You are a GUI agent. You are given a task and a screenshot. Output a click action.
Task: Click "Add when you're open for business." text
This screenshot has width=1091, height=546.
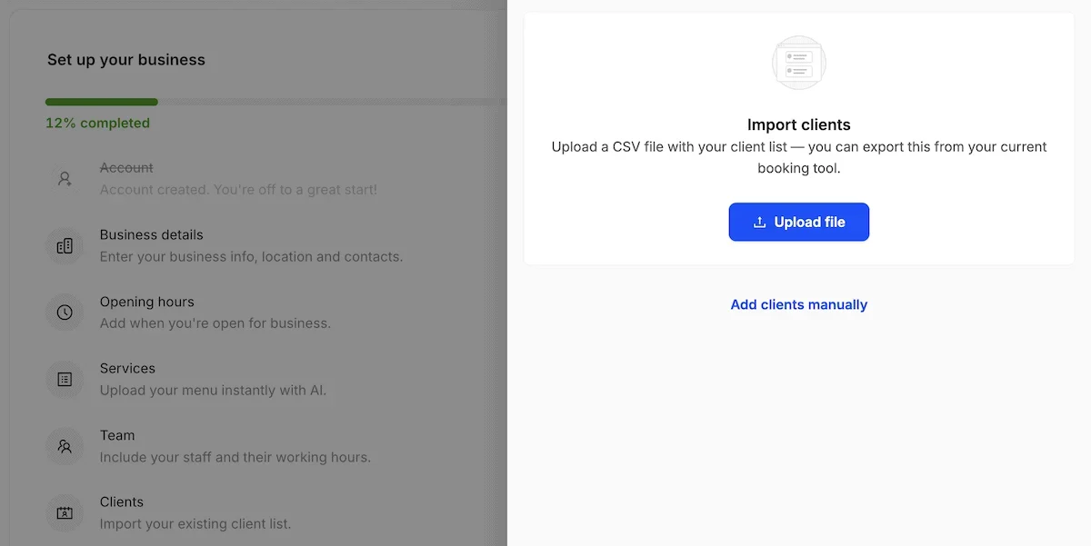click(x=215, y=323)
